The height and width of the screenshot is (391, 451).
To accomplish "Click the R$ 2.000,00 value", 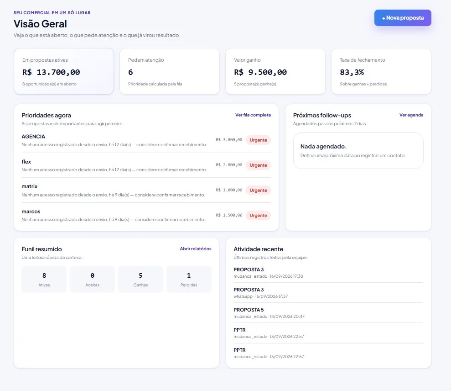I will click(229, 165).
